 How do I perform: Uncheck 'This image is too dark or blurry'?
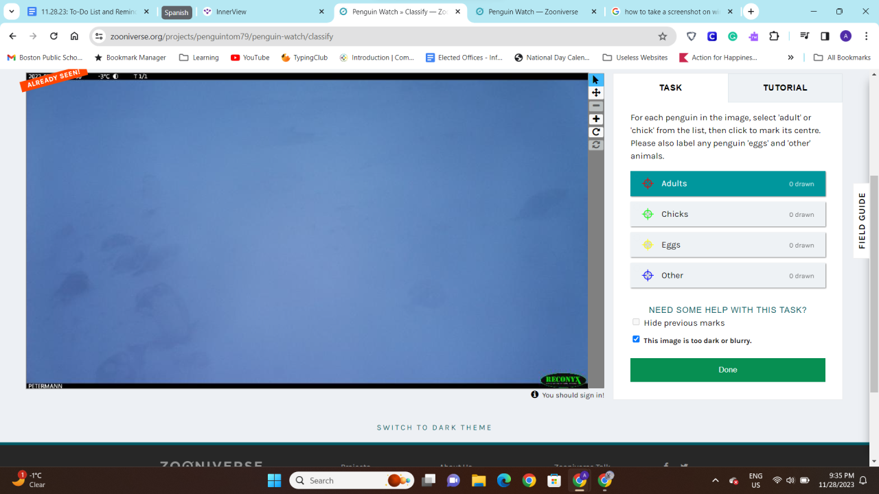coord(636,339)
